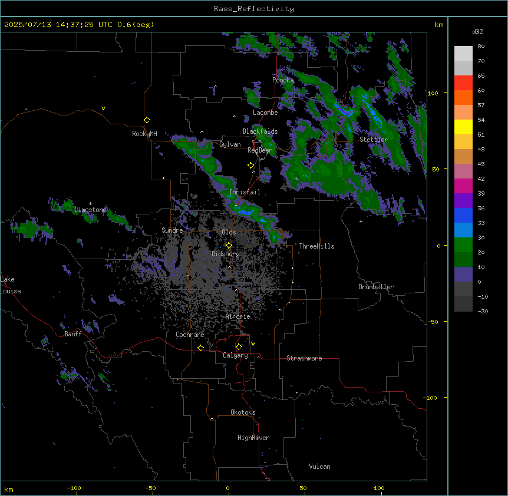Click the dBZ legend heading
Viewport: 508px width, 496px height.
click(477, 32)
